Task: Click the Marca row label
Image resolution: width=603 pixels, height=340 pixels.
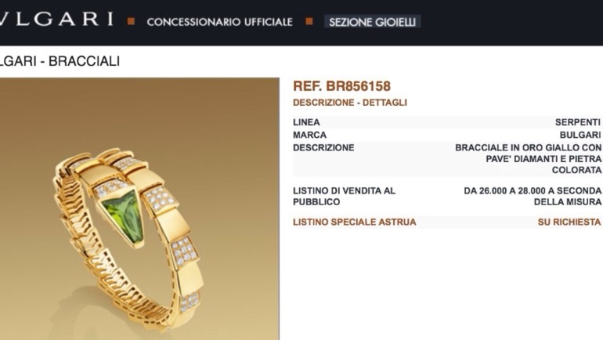Action: click(309, 135)
